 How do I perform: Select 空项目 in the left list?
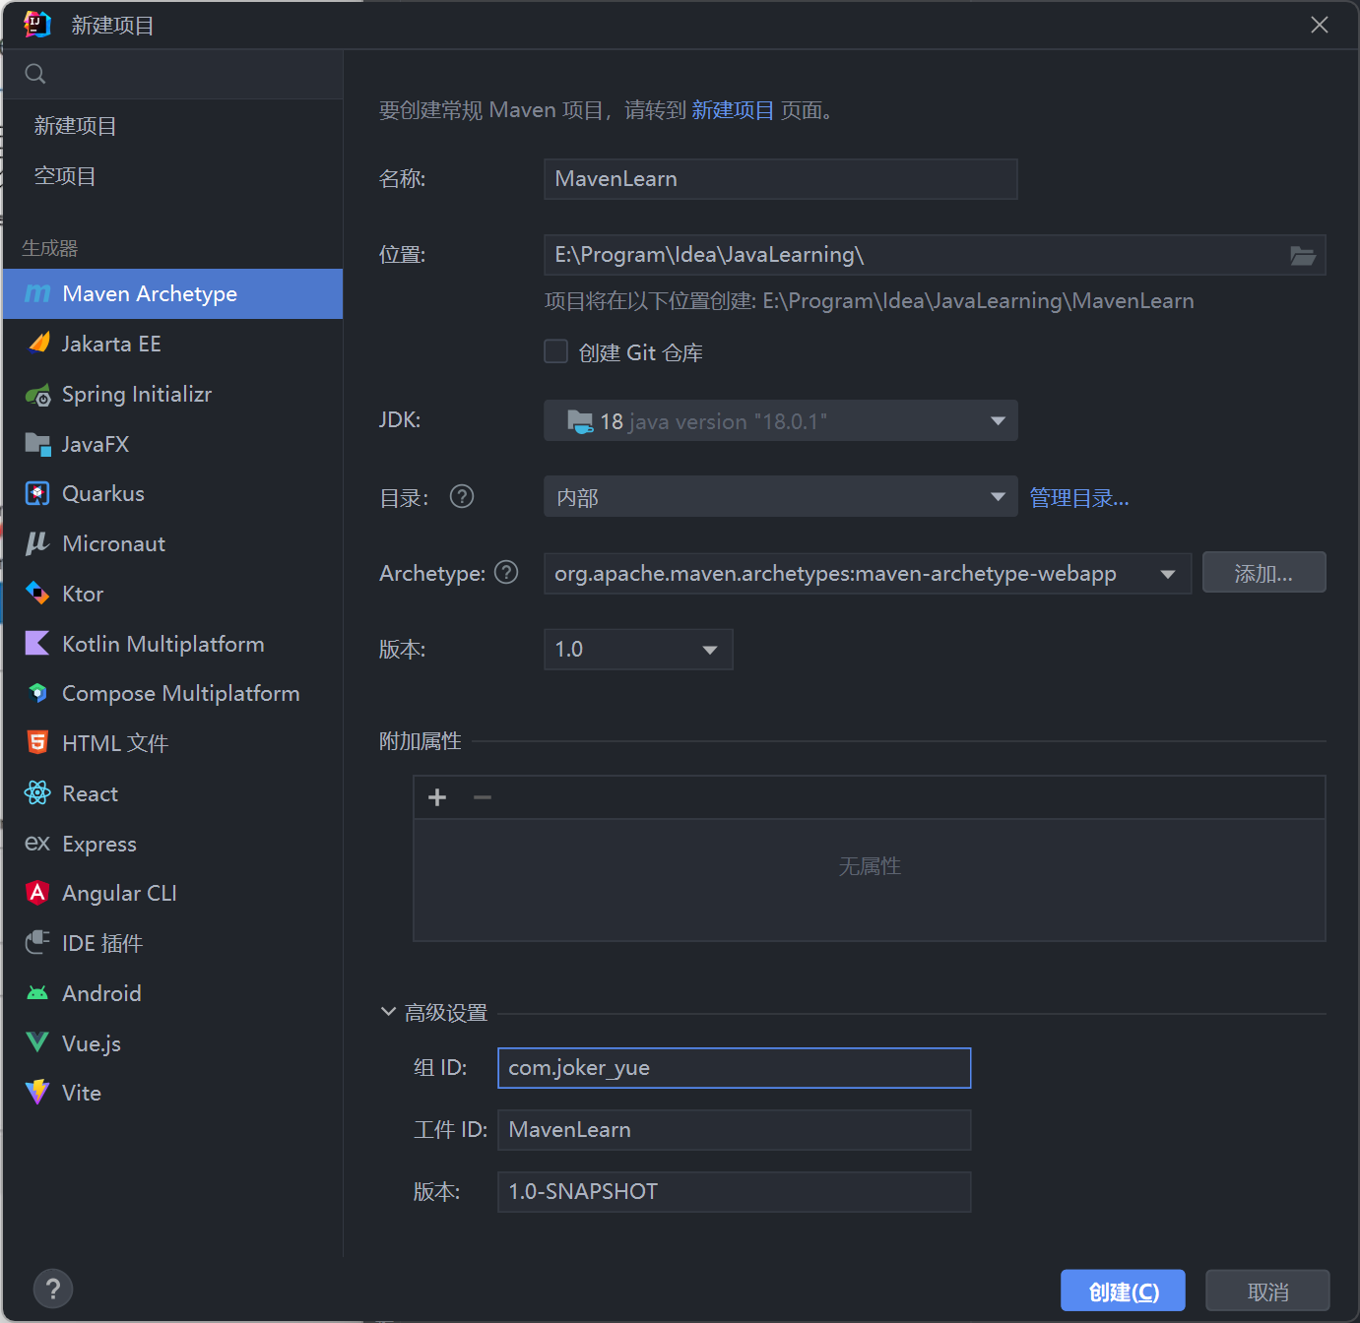click(x=65, y=176)
